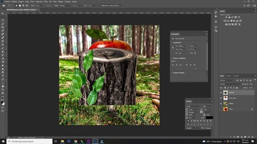
Task: Create a new group folder icon
Action: point(245,137)
